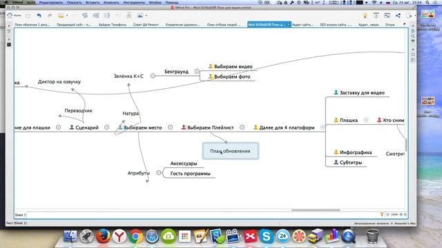Screen dimensions: 442x248
Task: Export the map with the export icon
Action: point(409,15)
